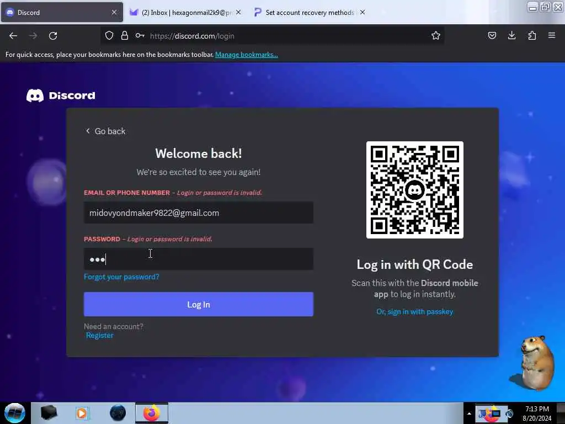
Task: Click the Firefox taskbar icon
Action: click(x=152, y=413)
